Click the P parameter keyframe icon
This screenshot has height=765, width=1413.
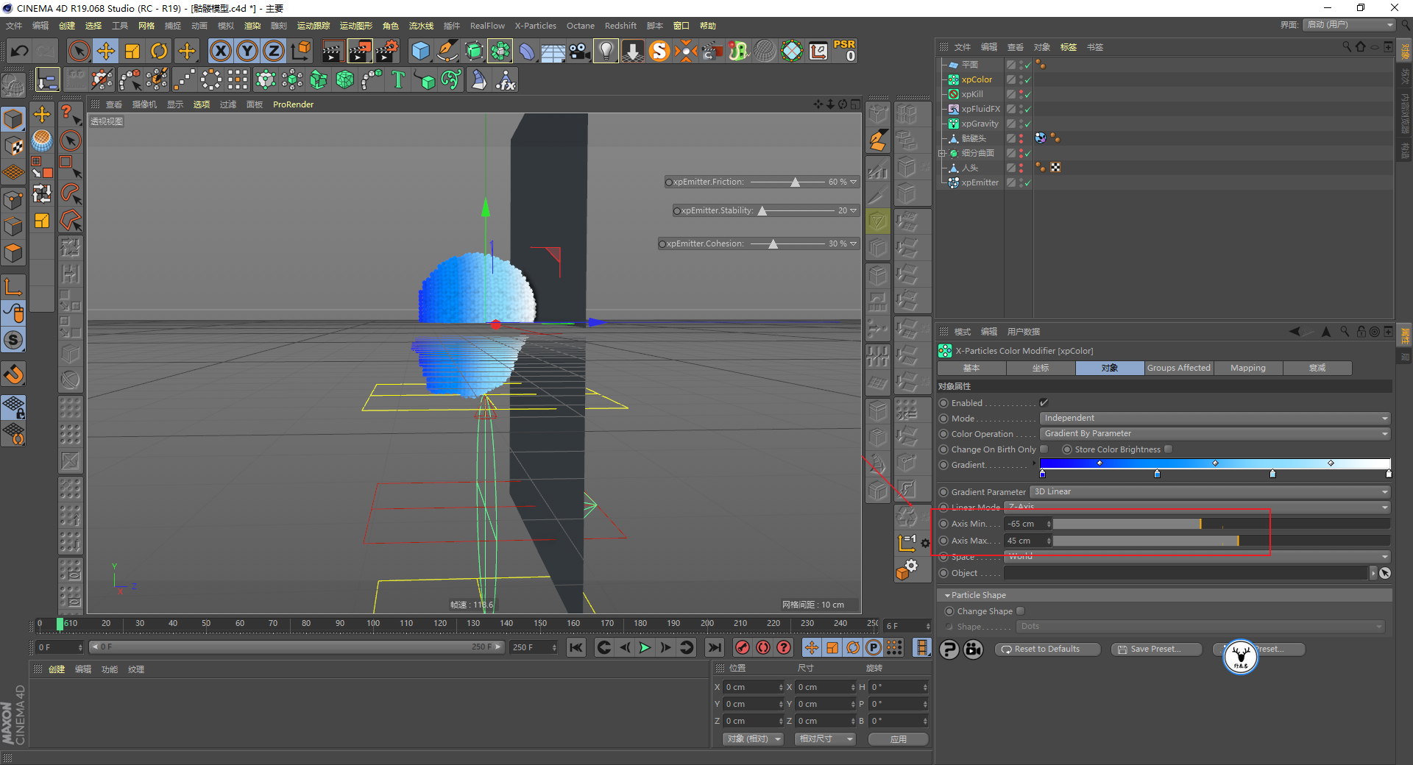click(x=874, y=647)
